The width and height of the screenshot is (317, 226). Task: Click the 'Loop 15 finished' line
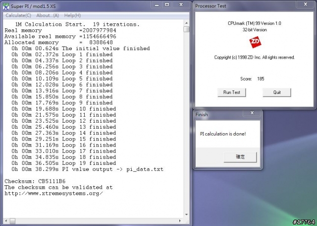pos(64,139)
